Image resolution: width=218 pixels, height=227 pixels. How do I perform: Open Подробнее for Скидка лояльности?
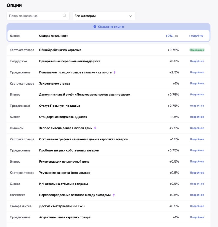[x=196, y=36]
